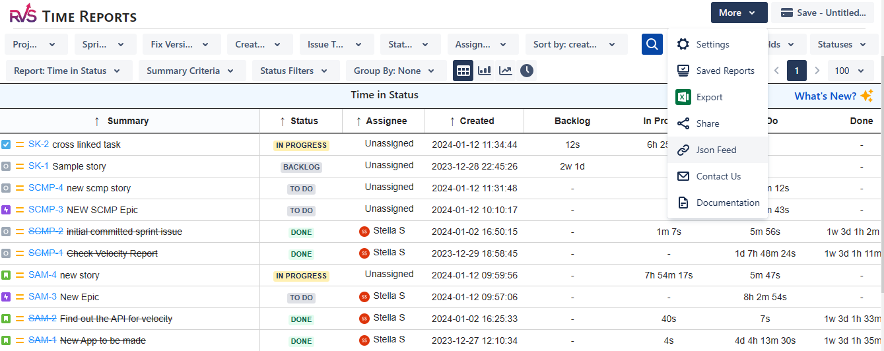Click created date 2024-01-12 10:10:17

pyautogui.click(x=475, y=210)
